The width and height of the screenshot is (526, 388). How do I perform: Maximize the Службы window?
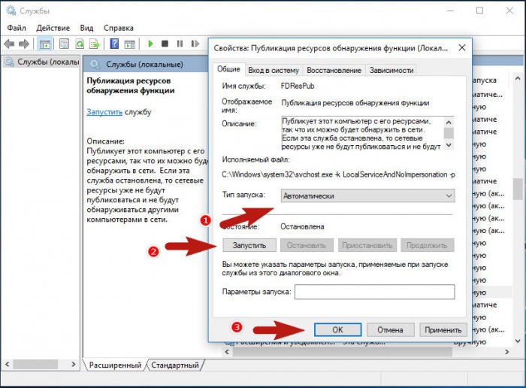[480, 11]
